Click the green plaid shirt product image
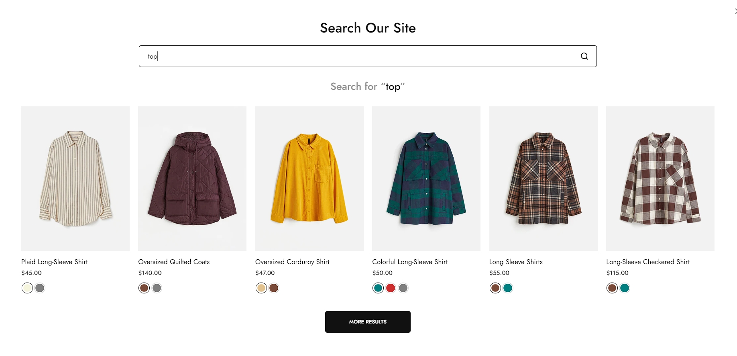This screenshot has width=737, height=356. click(x=426, y=179)
